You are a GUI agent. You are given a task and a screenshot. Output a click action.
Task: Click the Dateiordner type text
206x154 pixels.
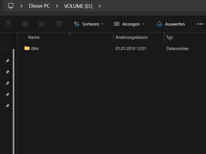[178, 49]
